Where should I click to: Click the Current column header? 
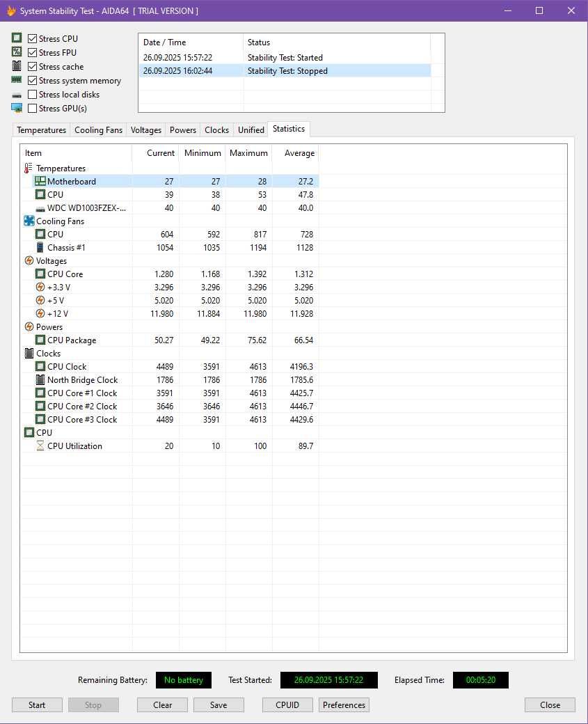click(156, 153)
